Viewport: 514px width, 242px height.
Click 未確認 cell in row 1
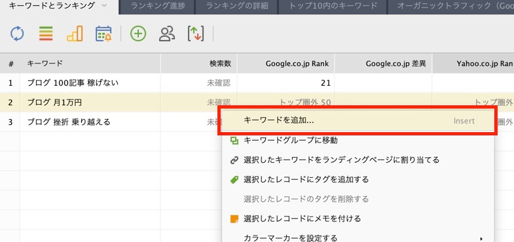[x=219, y=83]
